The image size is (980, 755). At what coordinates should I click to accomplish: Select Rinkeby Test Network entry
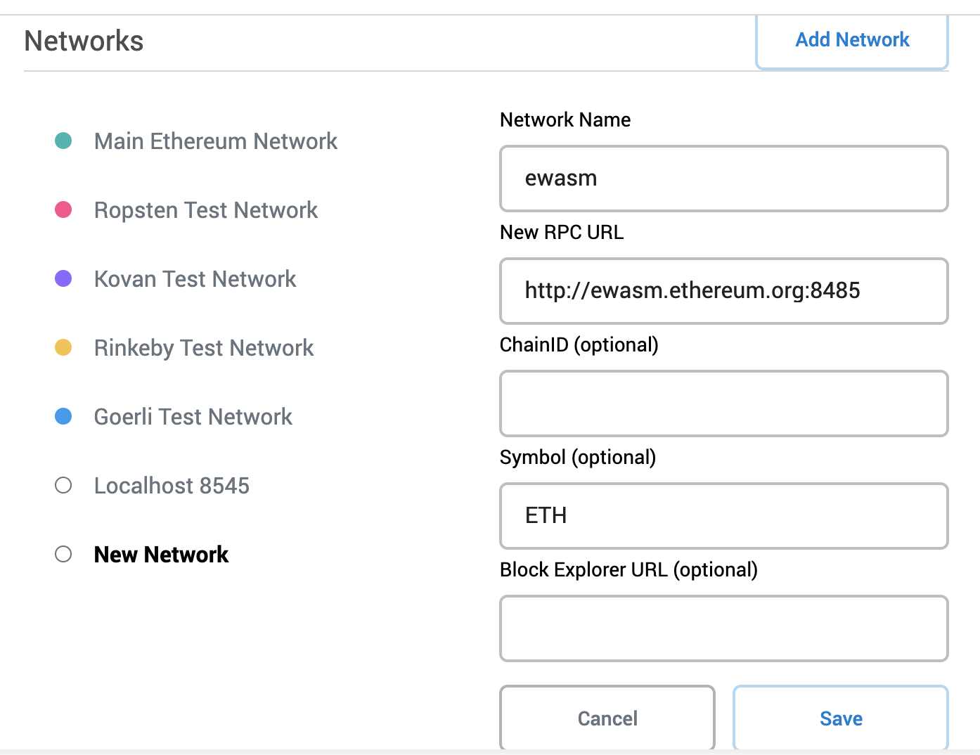[x=203, y=348]
